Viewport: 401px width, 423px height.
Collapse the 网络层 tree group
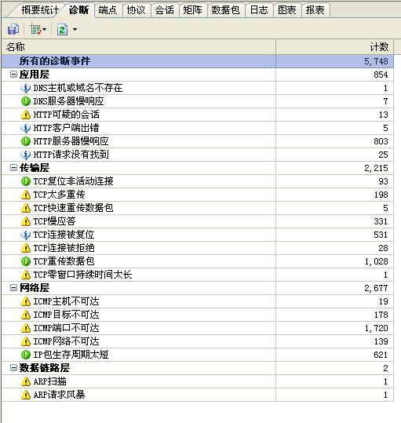click(x=13, y=288)
